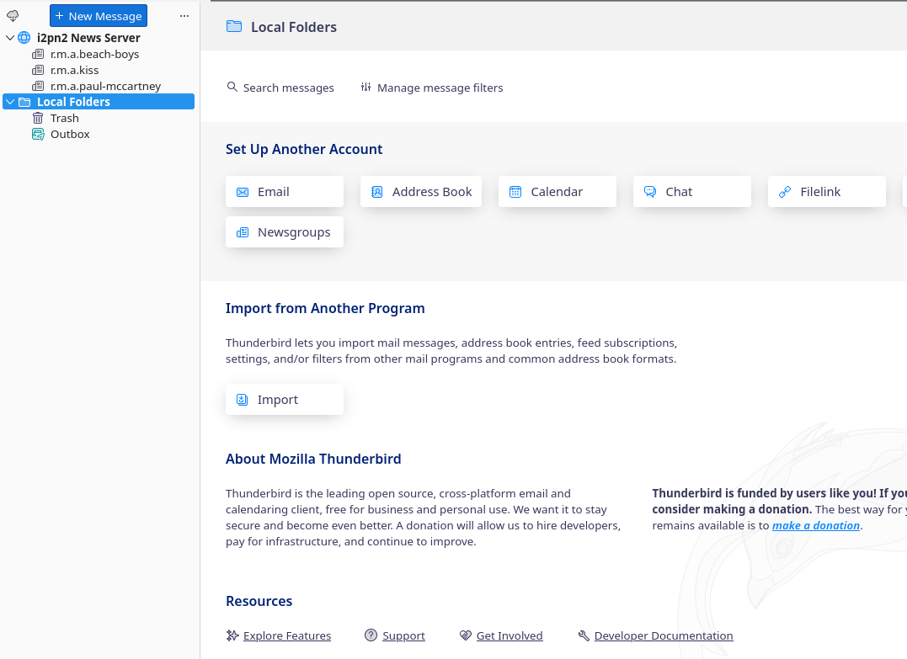Click the Import download icon

(x=243, y=400)
